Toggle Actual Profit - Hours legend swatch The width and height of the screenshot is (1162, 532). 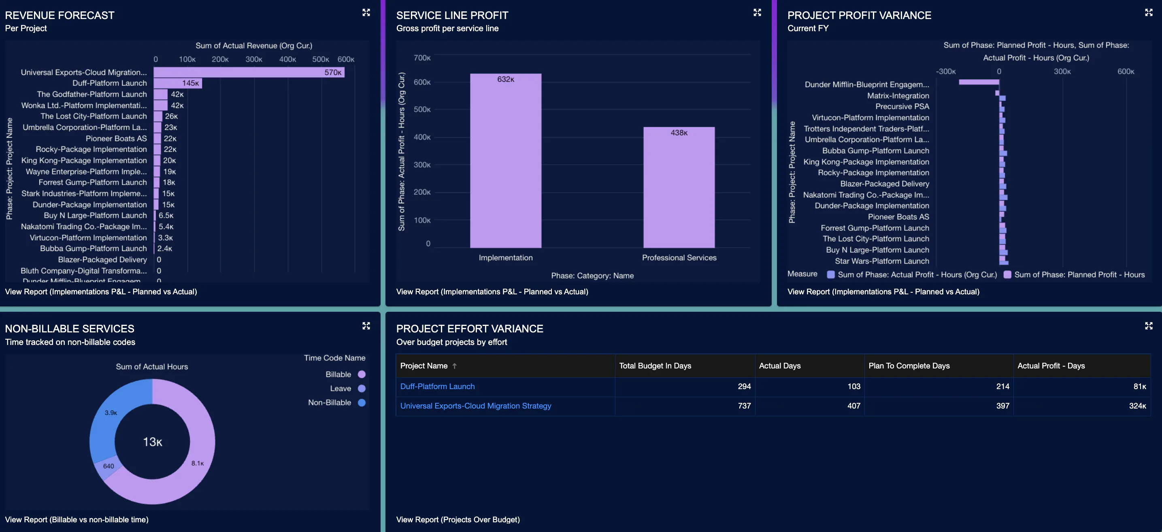(830, 275)
